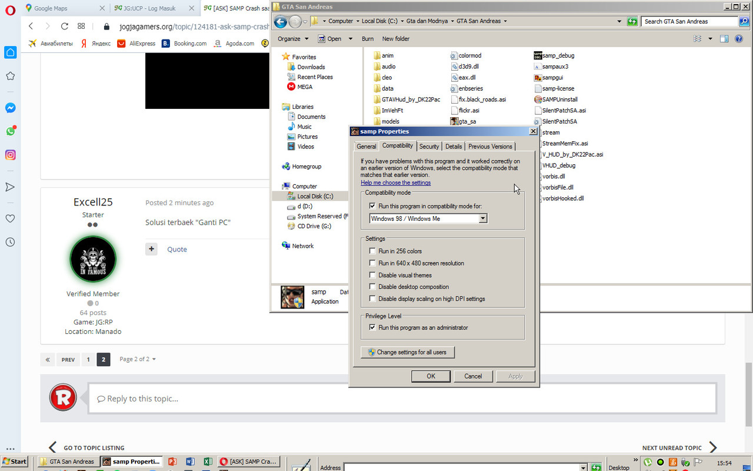Toggle the Explorer preview pane icon
Screen dimensions: 753x471
coord(724,39)
